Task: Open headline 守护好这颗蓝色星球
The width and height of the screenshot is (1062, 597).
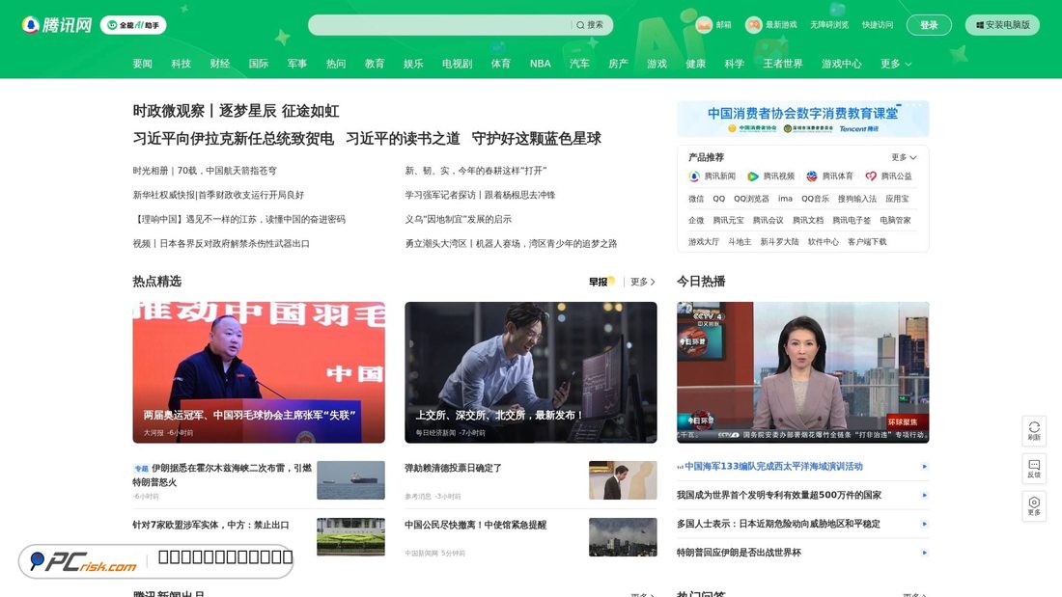Action: point(537,139)
